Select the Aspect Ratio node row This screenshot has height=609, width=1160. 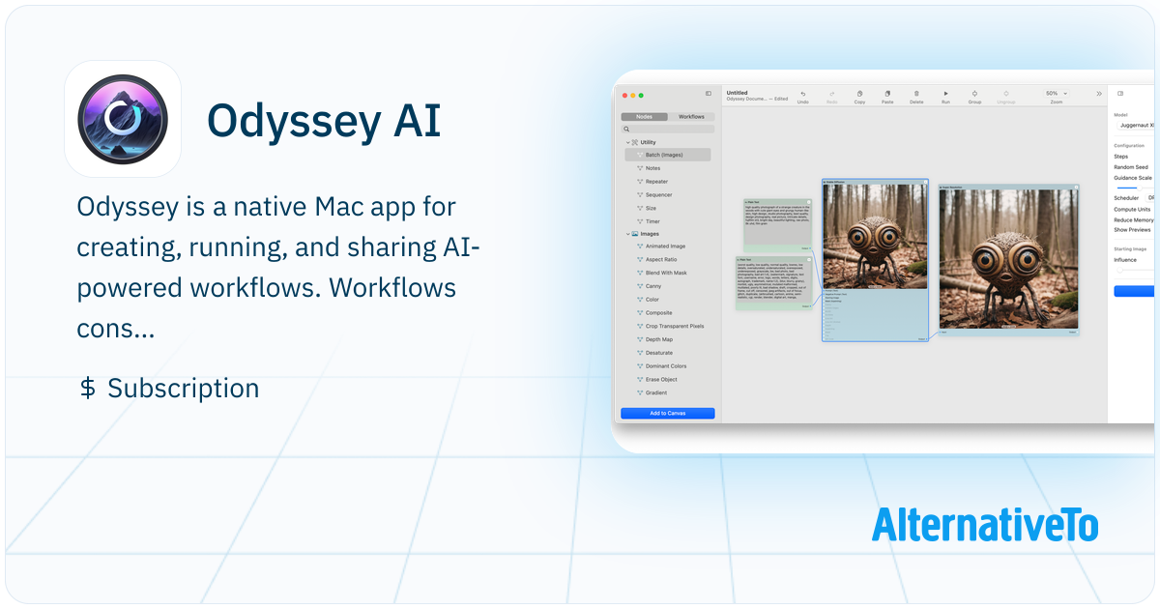coord(668,260)
